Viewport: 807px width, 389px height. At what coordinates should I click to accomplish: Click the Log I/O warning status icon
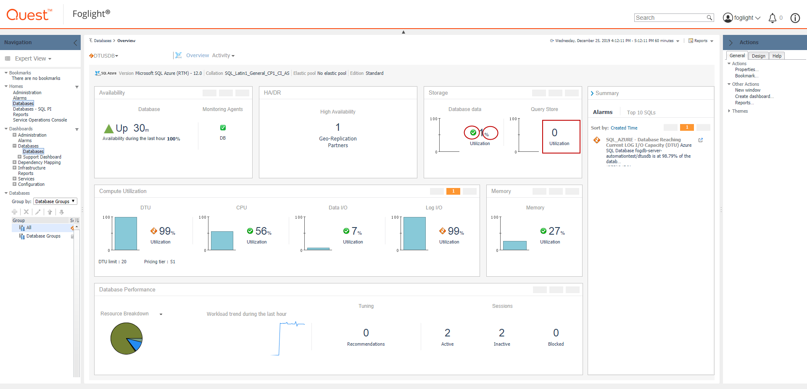point(443,231)
